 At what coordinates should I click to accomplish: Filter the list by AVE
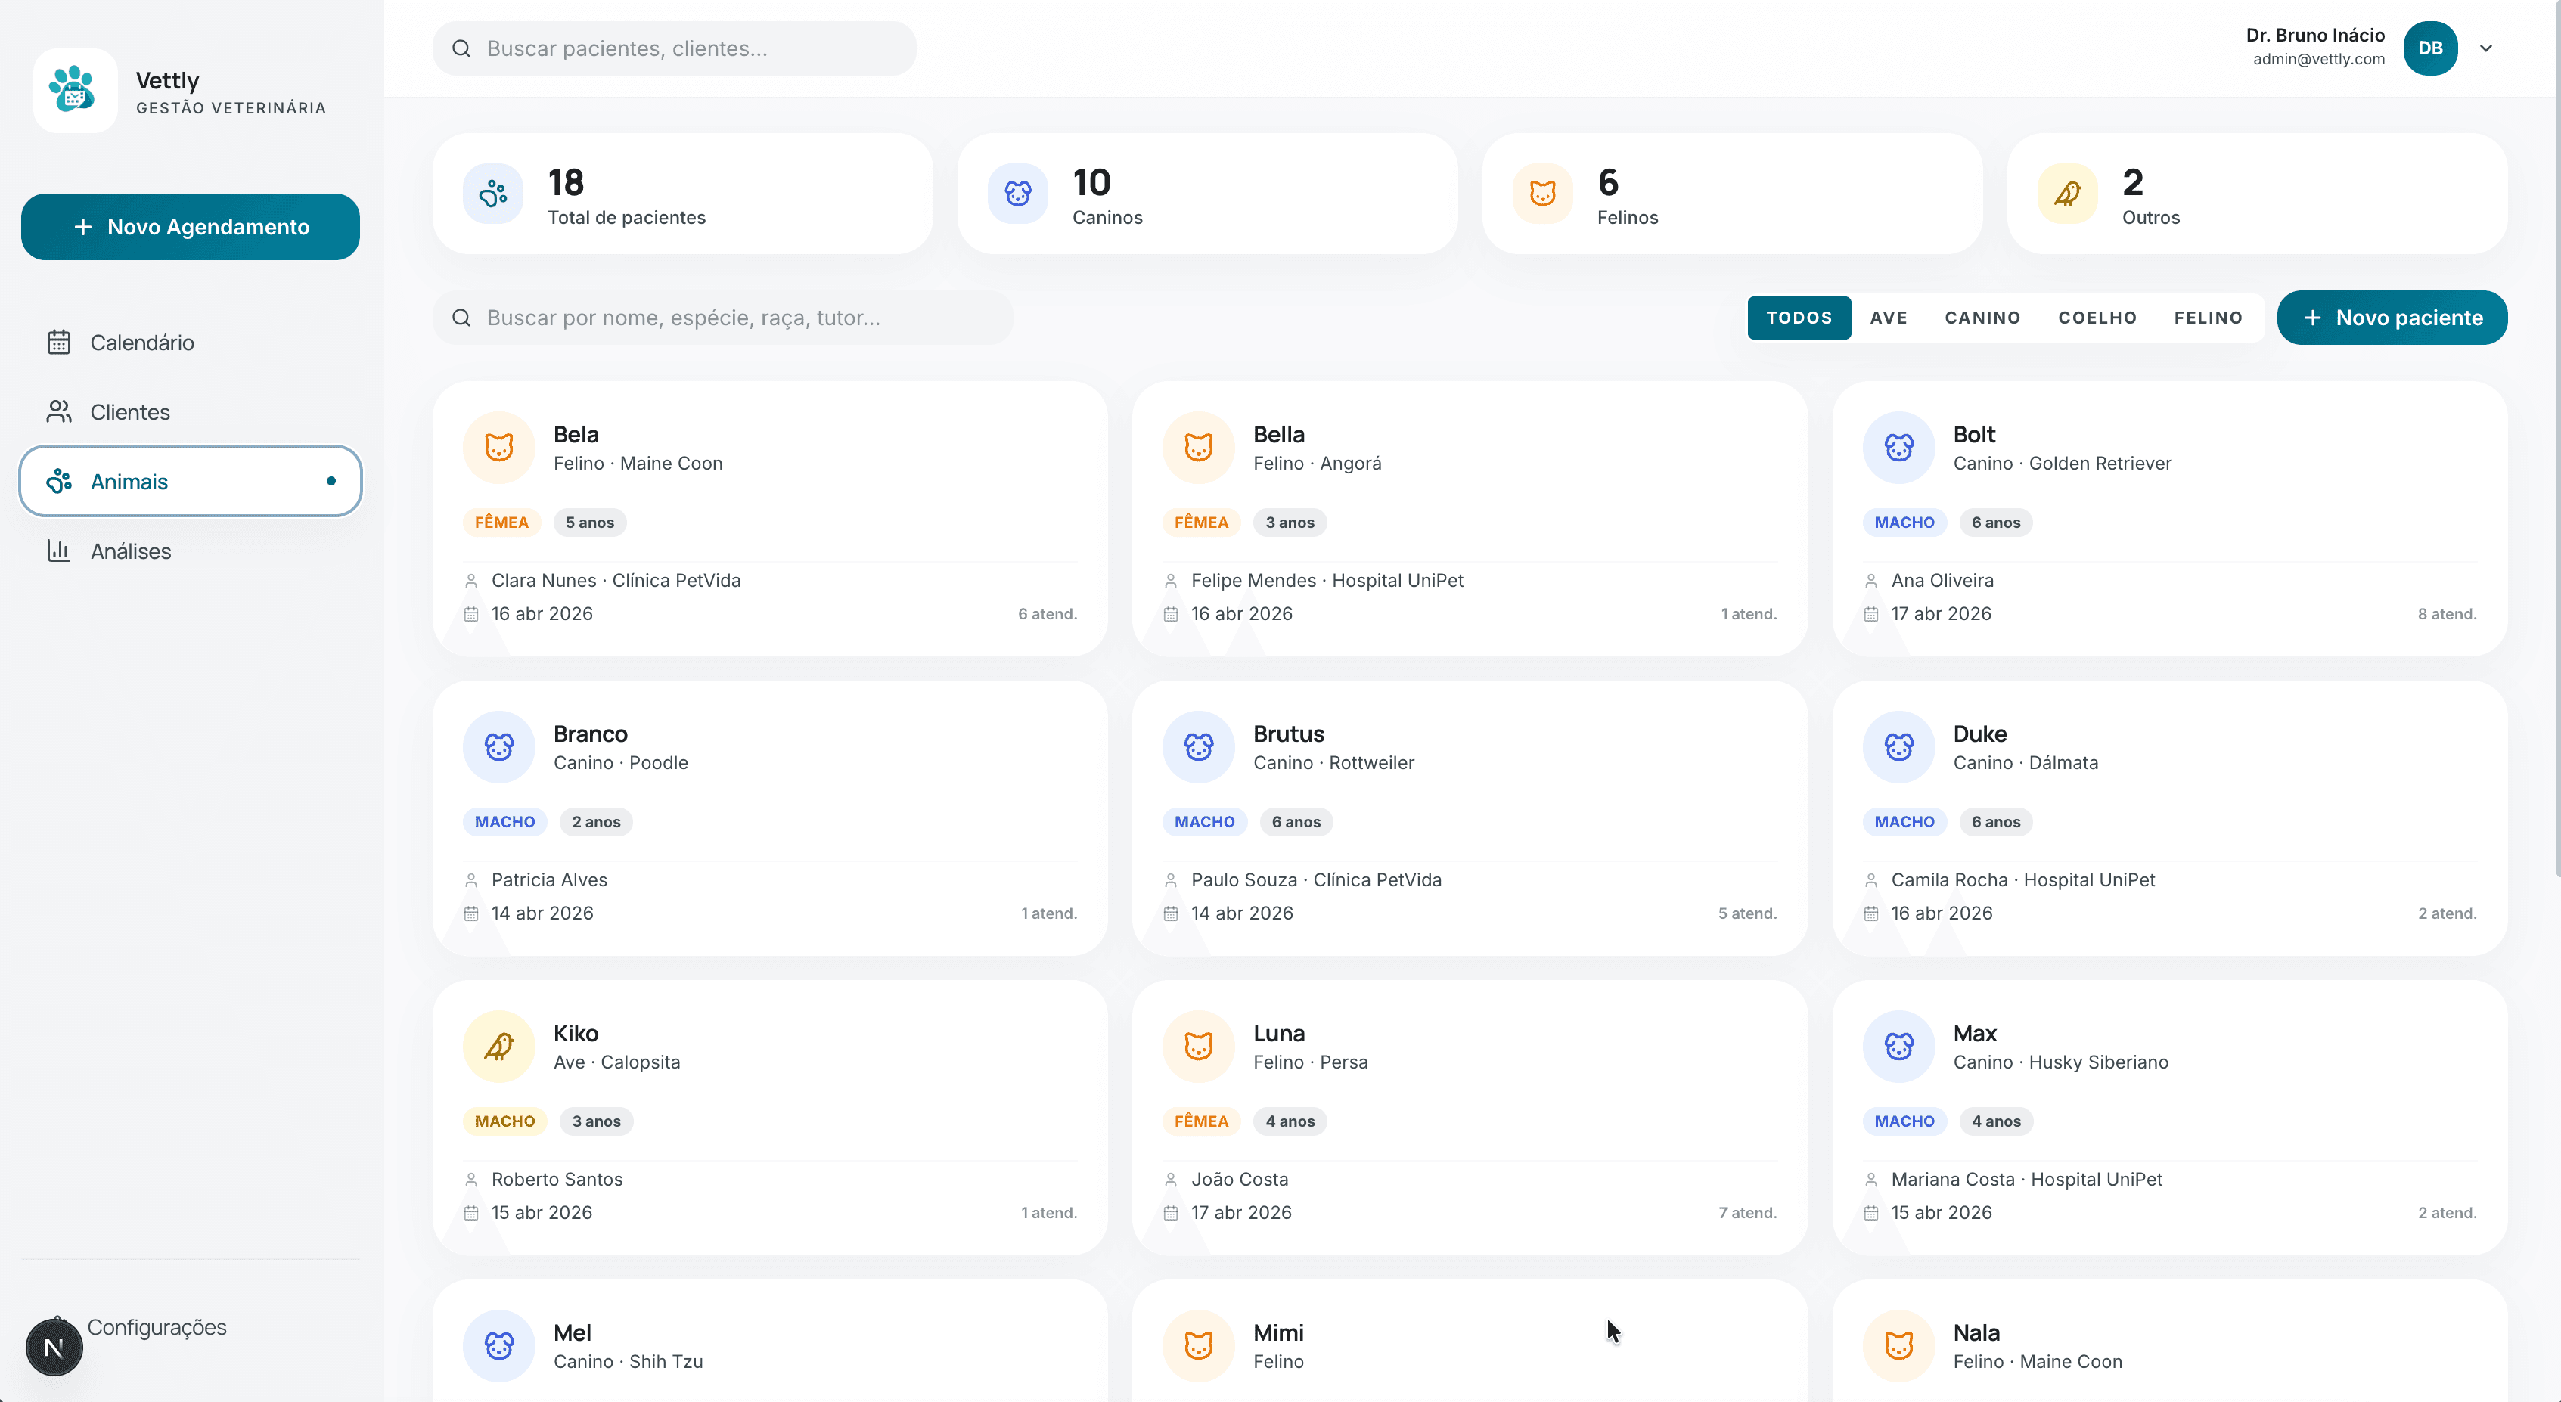tap(1888, 317)
